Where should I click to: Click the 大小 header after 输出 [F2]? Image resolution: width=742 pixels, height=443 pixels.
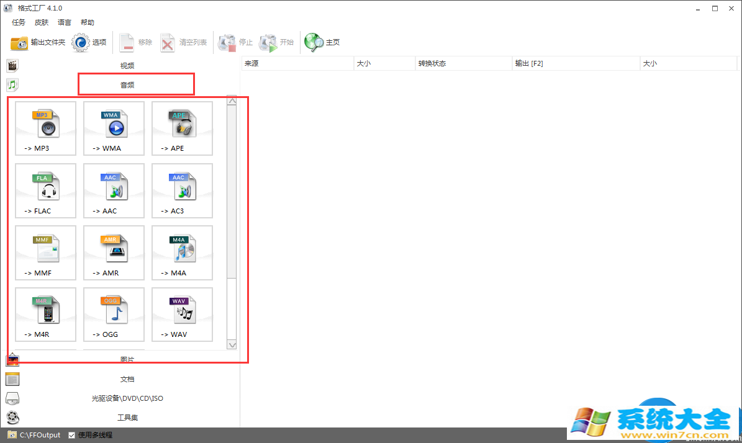(x=689, y=63)
